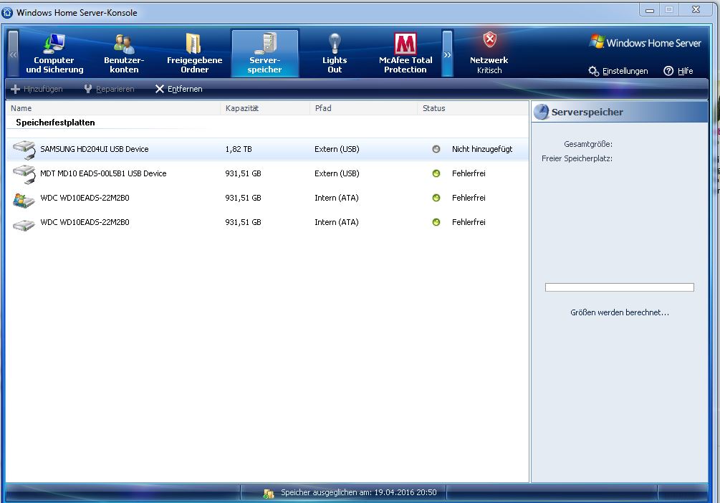Select the SAMSUNG HD204UI USB Device row
The width and height of the screenshot is (720, 503).
267,149
